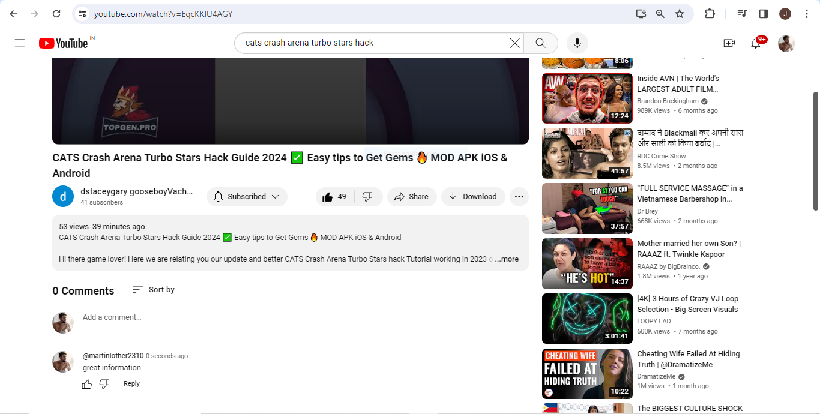Open Chrome profile avatar J

click(785, 14)
